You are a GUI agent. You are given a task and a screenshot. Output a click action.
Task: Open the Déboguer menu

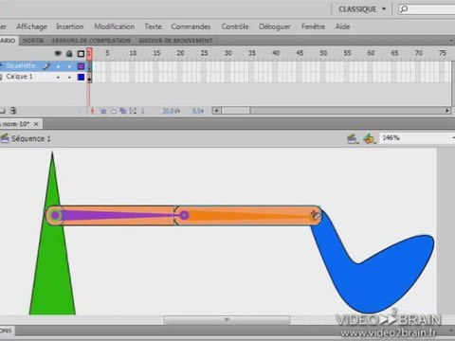[x=275, y=27]
